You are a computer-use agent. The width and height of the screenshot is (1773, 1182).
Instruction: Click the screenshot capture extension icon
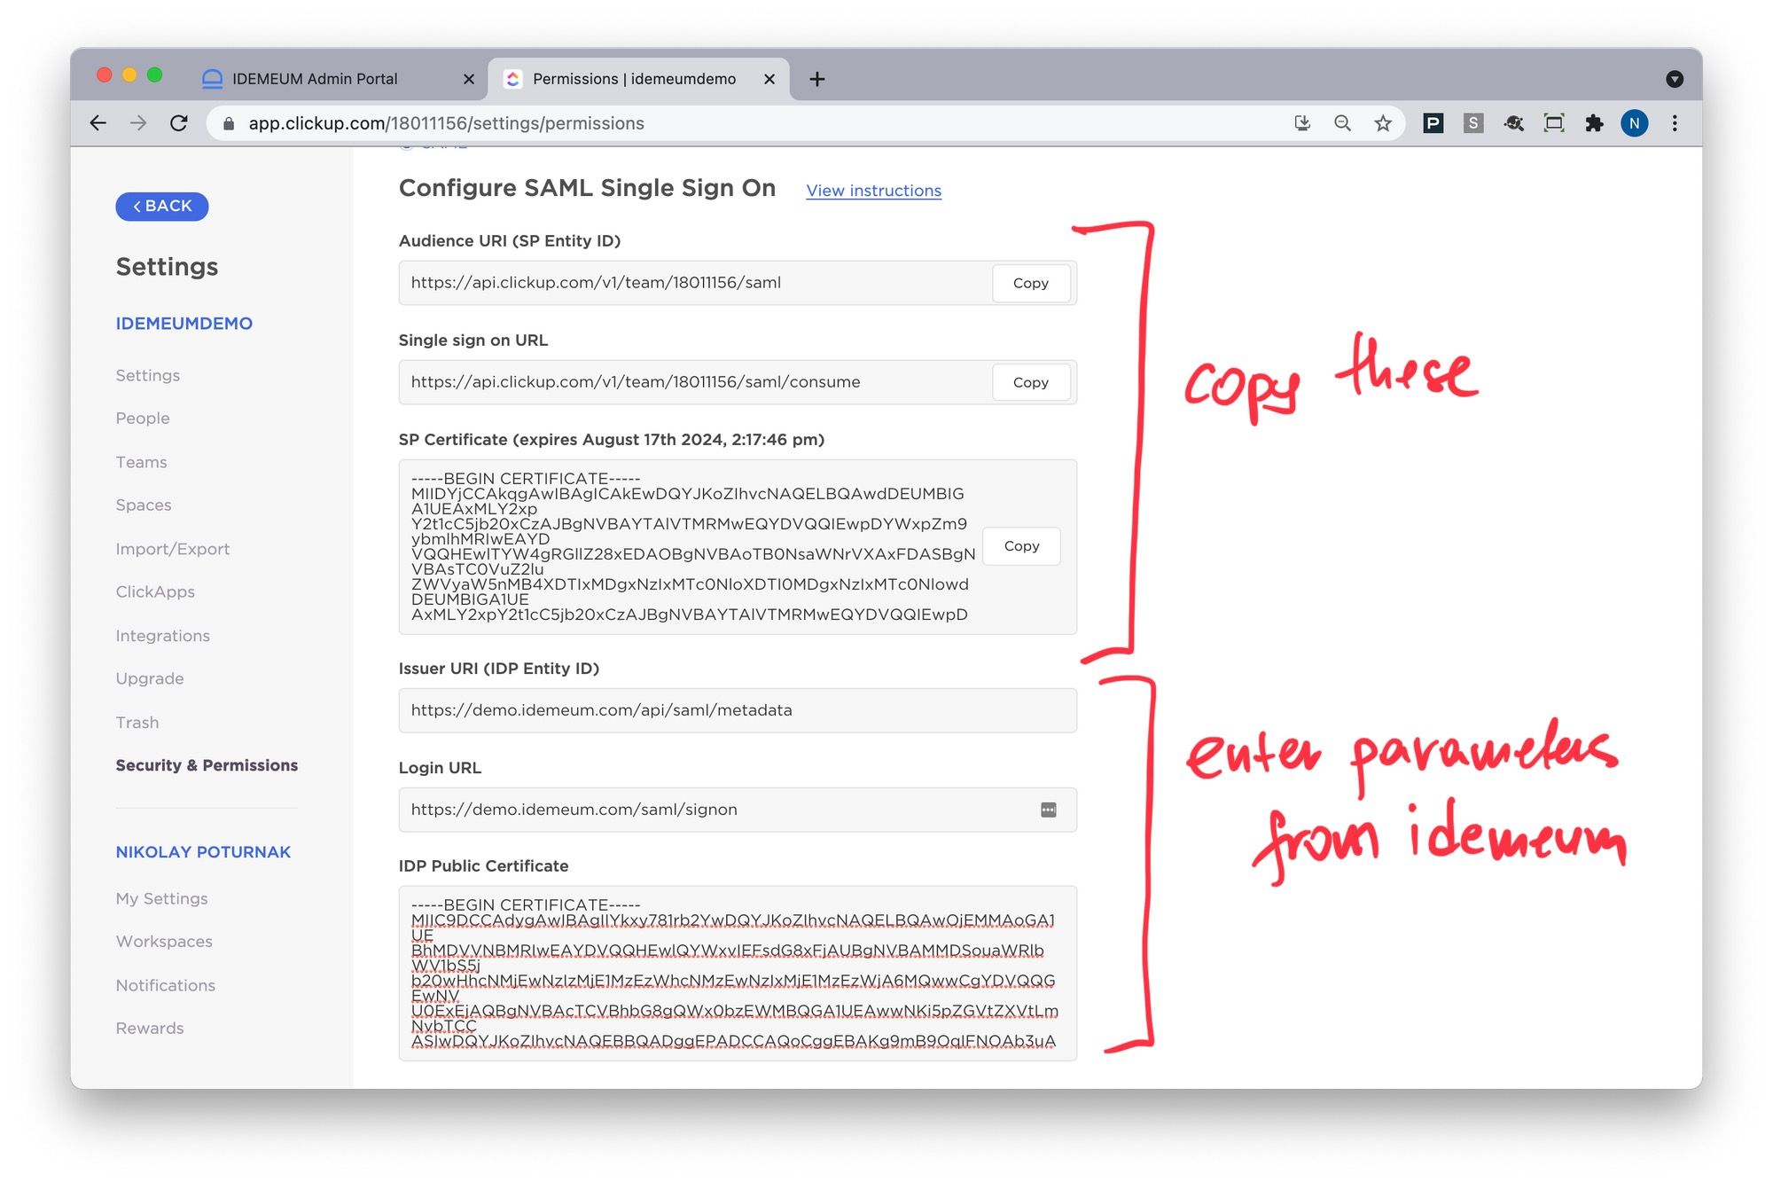click(1554, 123)
